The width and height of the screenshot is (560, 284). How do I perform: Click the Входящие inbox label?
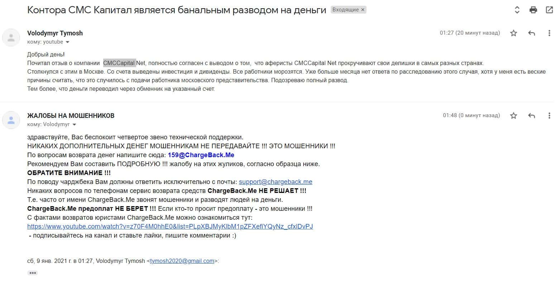click(345, 10)
